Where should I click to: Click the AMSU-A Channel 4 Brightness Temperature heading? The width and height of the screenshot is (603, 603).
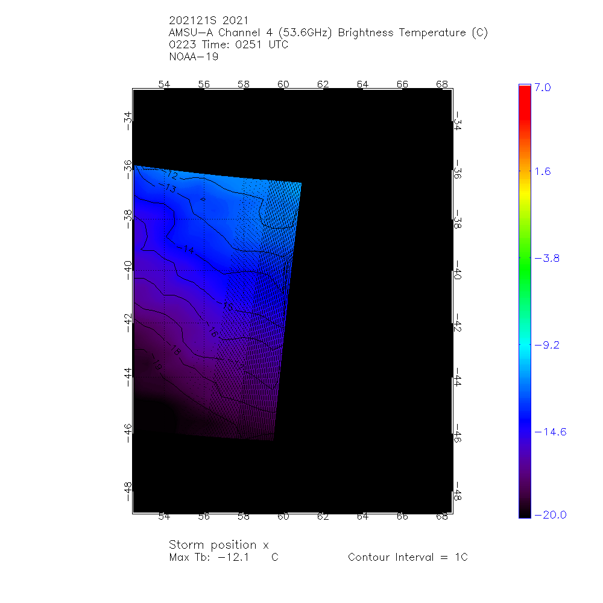(328, 33)
